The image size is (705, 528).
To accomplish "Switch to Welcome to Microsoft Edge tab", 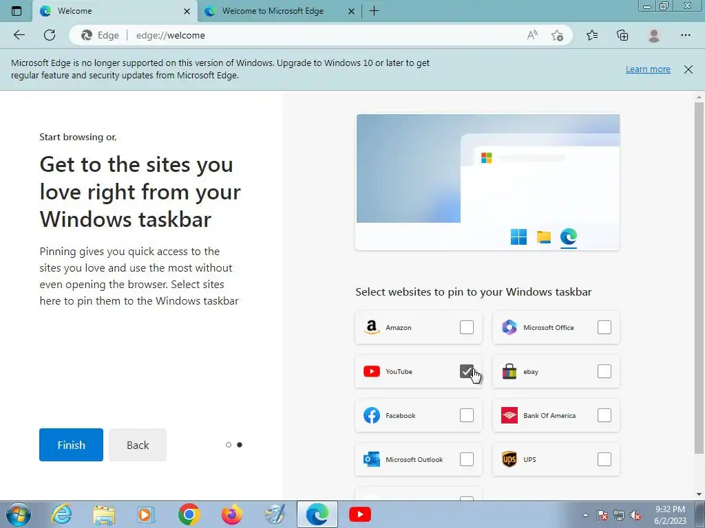I will point(279,11).
